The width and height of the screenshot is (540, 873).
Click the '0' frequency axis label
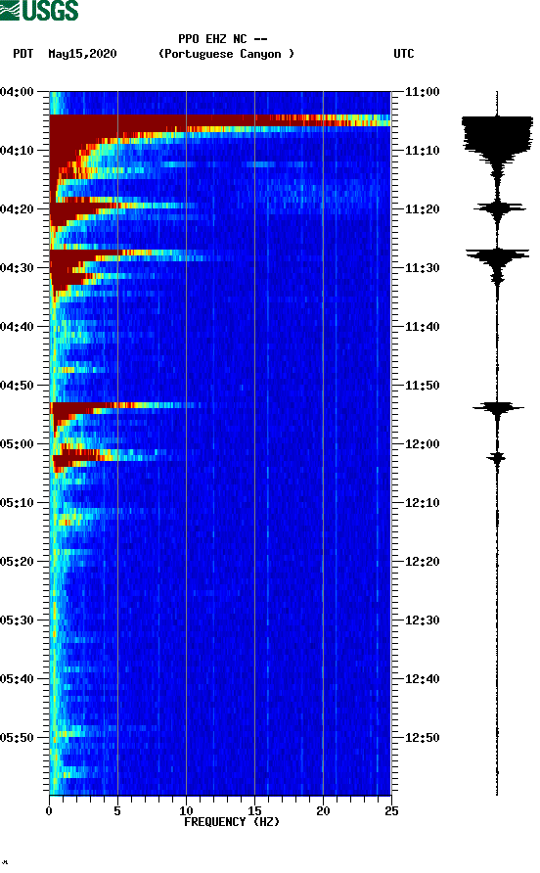[x=49, y=811]
